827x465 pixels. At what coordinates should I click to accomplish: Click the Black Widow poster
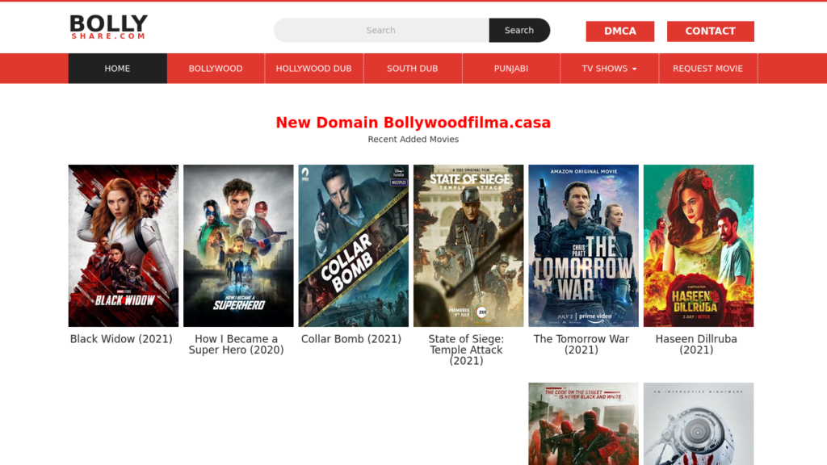point(124,245)
